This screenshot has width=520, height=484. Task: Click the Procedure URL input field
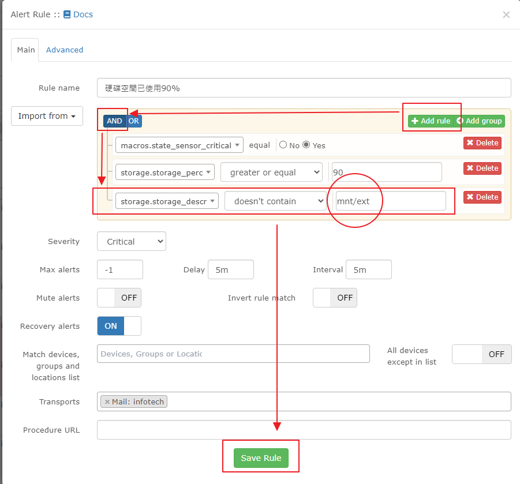point(304,430)
